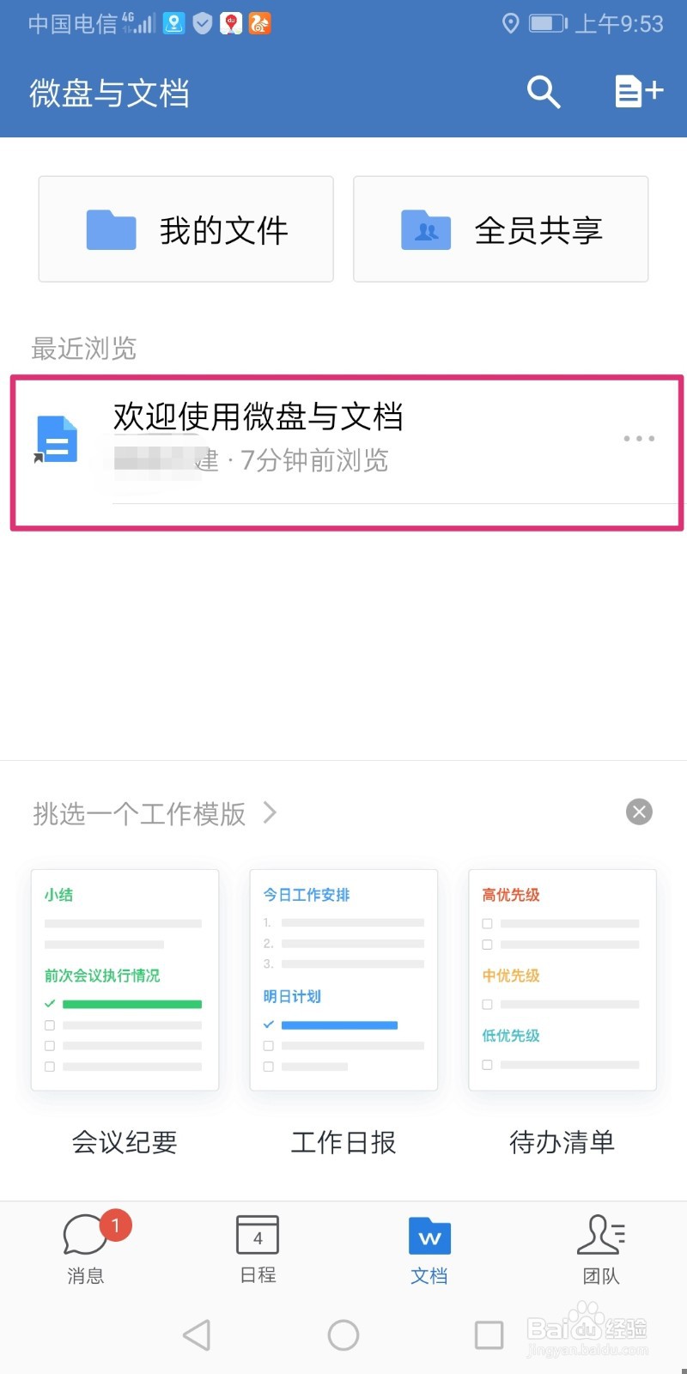Open the 团队 contacts tab
687x1374 pixels.
(601, 1248)
